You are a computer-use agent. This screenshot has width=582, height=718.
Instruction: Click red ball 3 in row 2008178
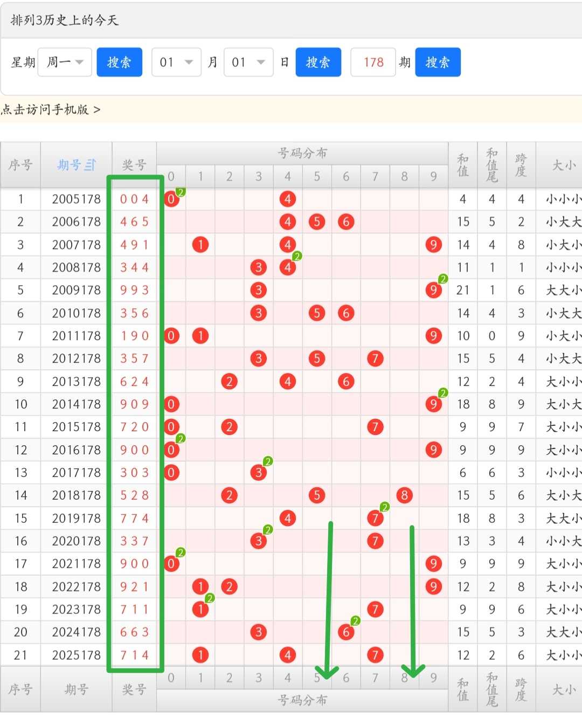click(x=259, y=267)
